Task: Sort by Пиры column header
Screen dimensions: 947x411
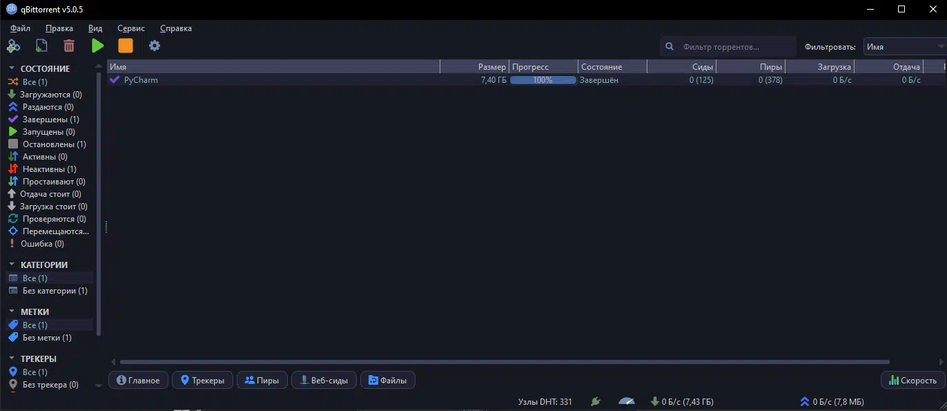Action: coord(751,67)
